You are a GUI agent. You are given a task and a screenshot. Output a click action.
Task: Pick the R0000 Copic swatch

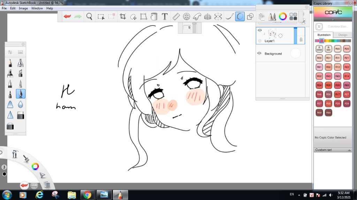click(319, 49)
